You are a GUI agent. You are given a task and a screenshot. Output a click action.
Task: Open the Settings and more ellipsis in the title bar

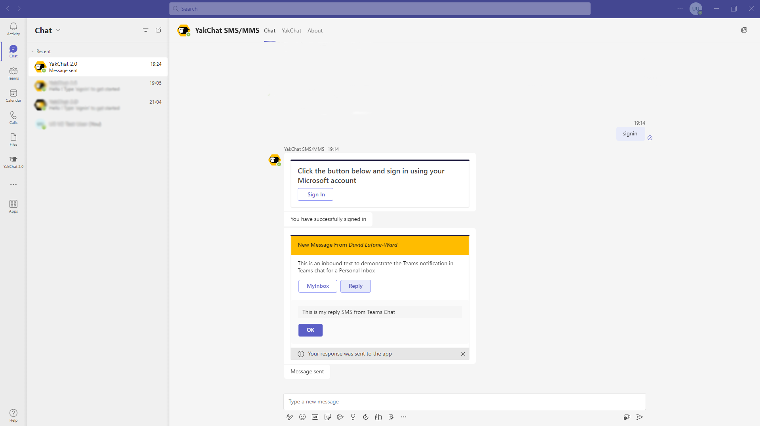point(680,9)
